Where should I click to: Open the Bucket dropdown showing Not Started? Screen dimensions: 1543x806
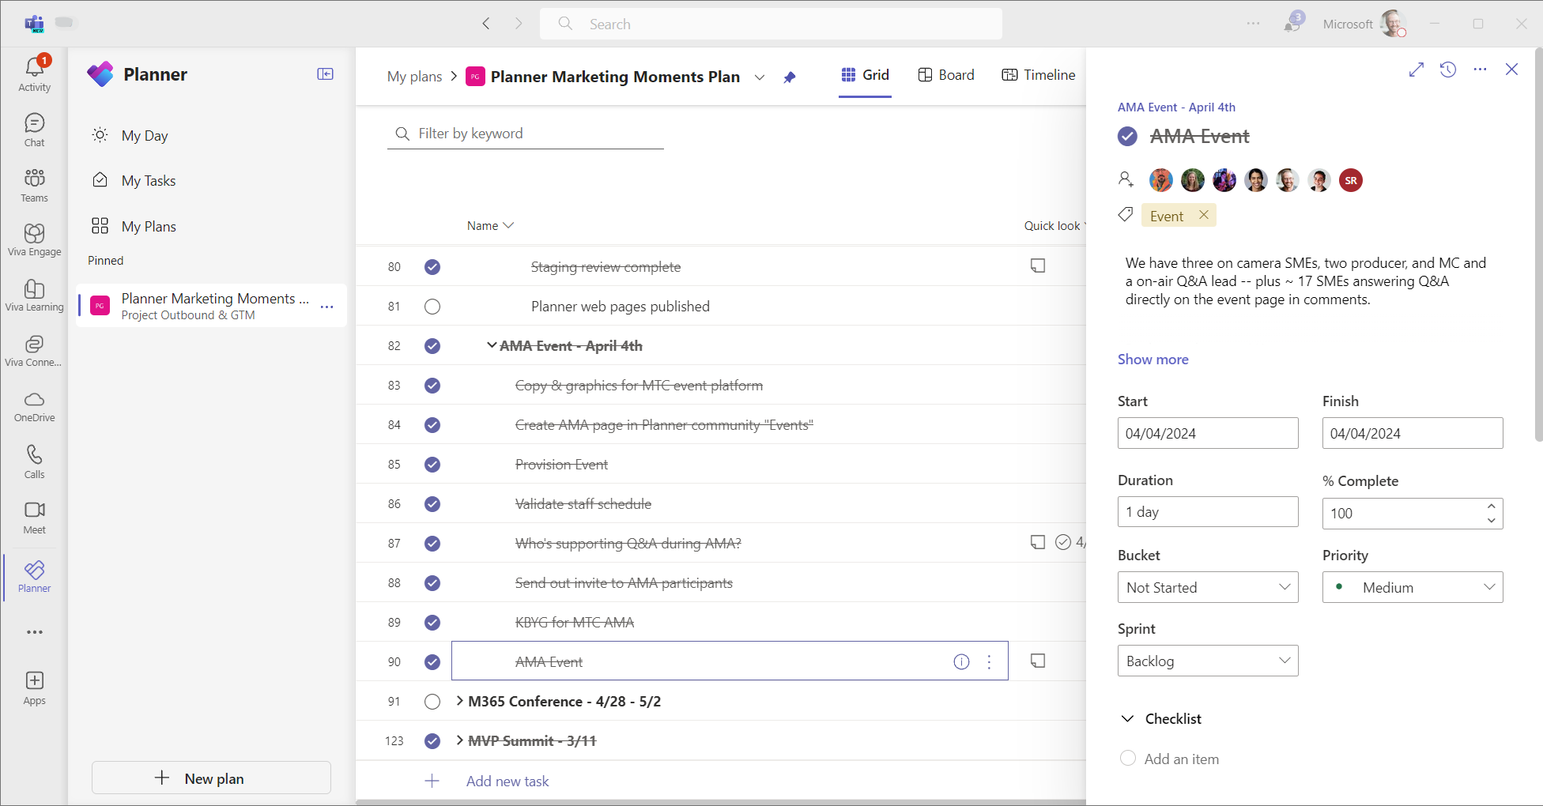[1208, 587]
